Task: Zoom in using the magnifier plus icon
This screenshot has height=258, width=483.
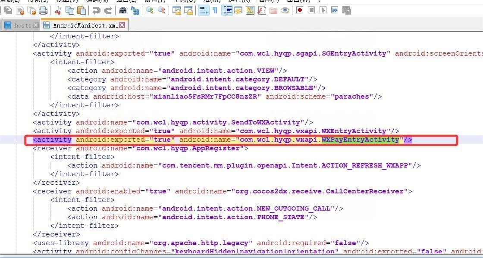Action: click(150, 10)
